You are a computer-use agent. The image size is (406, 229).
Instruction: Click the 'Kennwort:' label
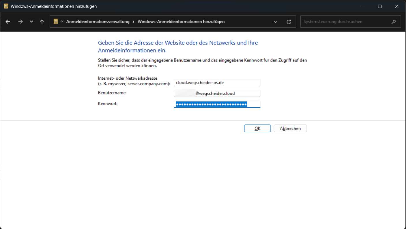pos(108,103)
